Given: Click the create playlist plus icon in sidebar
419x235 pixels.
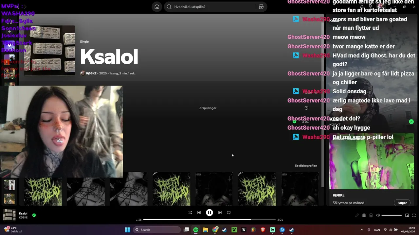Looking at the screenshot, I should 9,32.
